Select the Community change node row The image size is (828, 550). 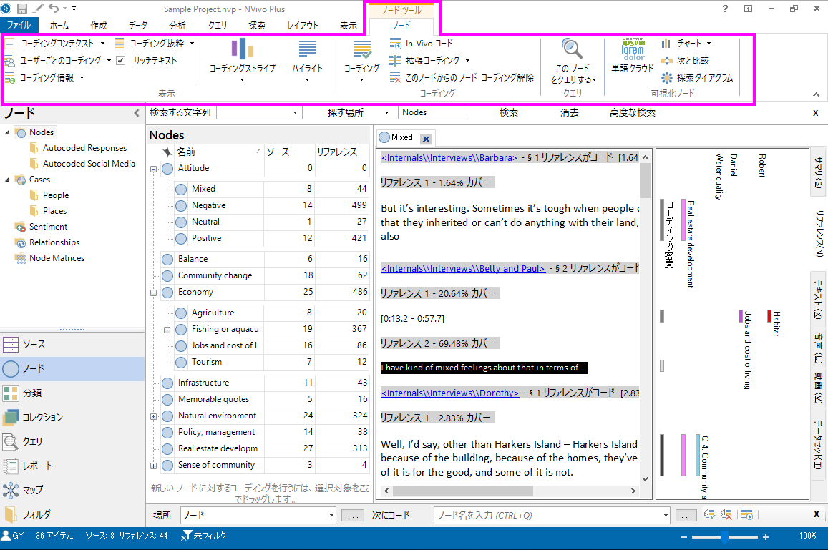(x=265, y=275)
